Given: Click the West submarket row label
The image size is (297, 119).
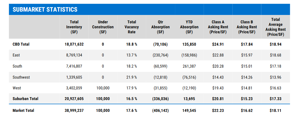Looking at the screenshot, I should (17, 88).
